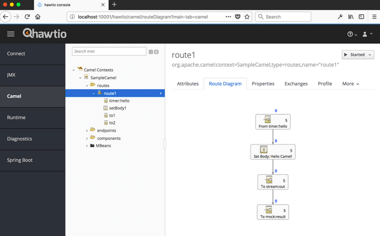The image size is (380, 236).
Task: Expand all tree nodes icon
Action: click(x=151, y=52)
